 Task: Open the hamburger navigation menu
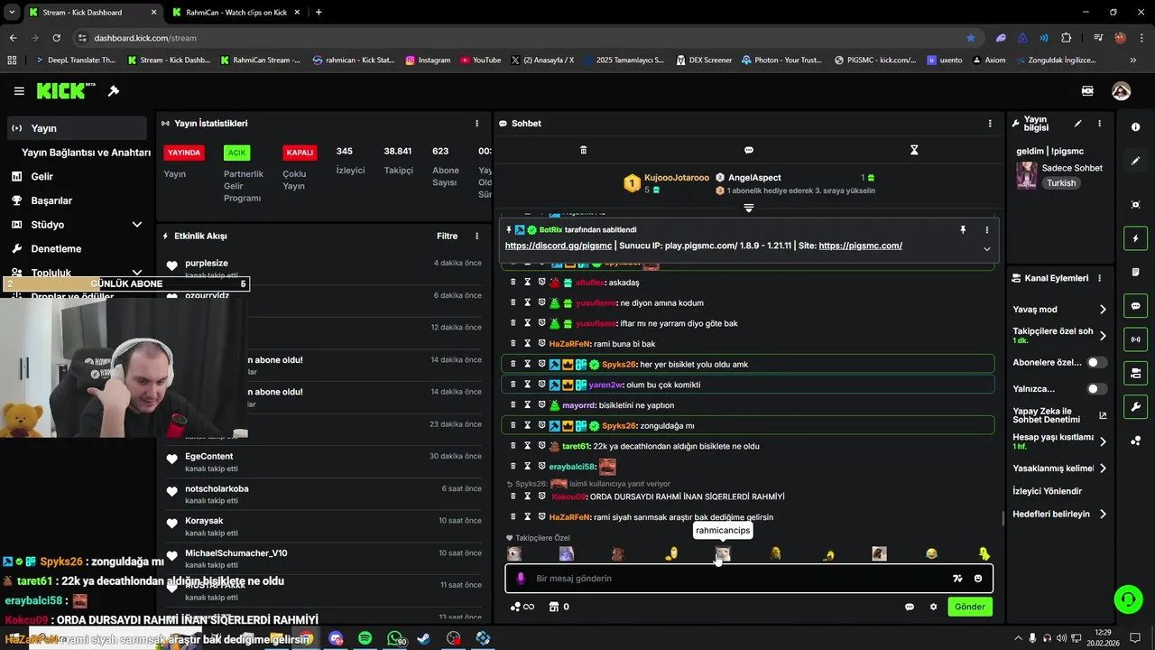pyautogui.click(x=19, y=91)
